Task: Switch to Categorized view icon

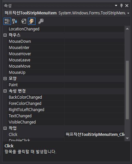Action: point(7,21)
